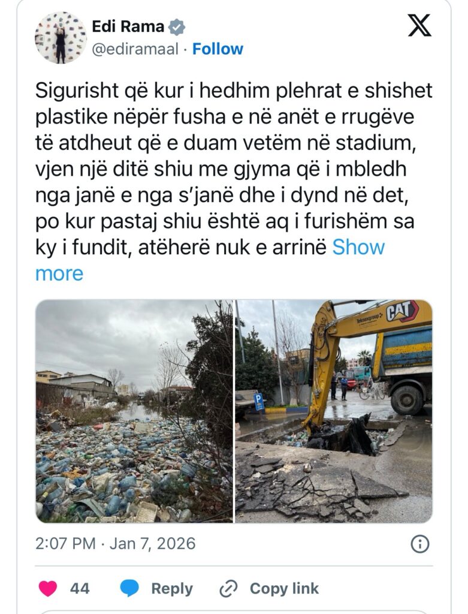Open the plastic waste river photo

[134, 411]
